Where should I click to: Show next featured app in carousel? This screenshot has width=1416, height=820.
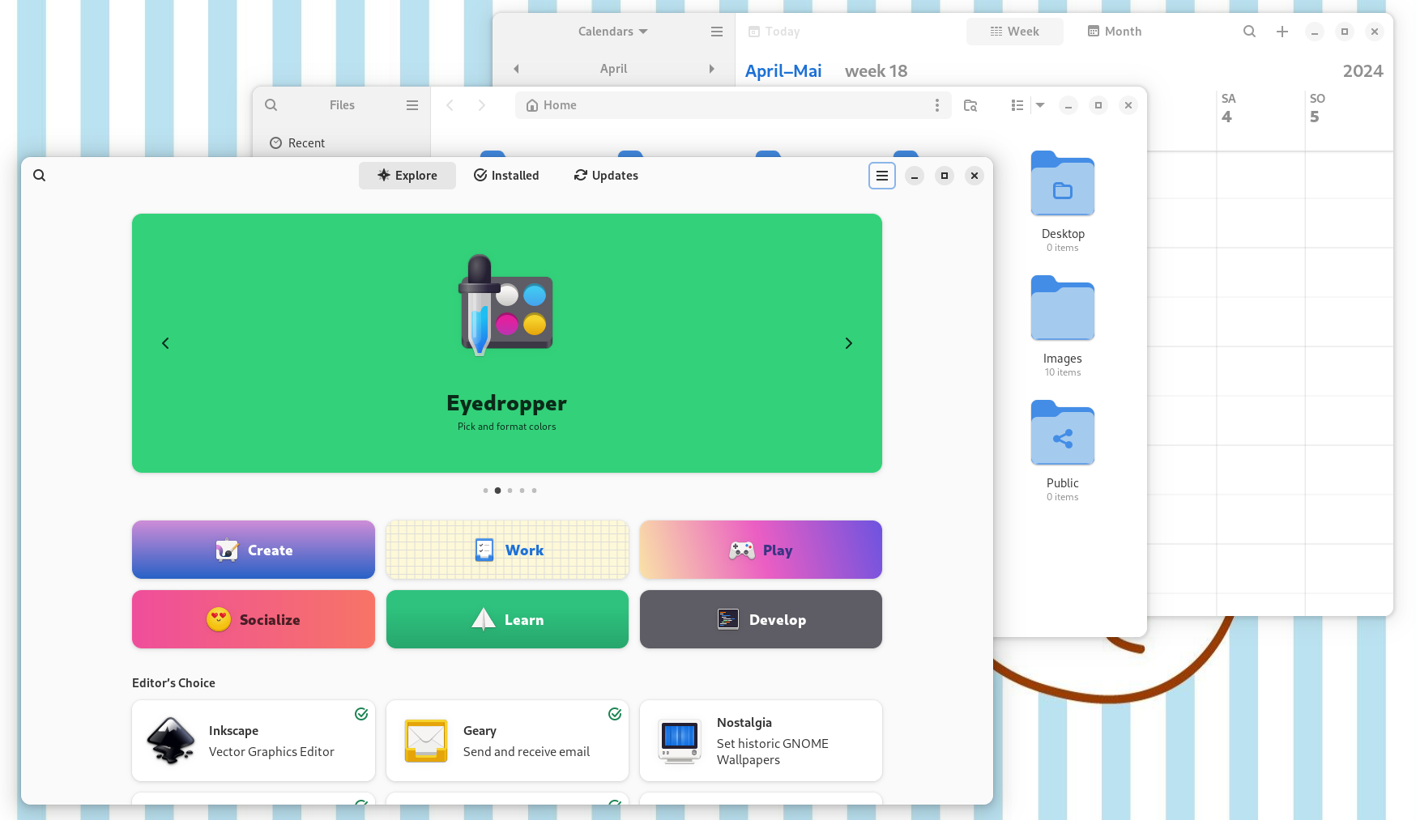pos(848,343)
